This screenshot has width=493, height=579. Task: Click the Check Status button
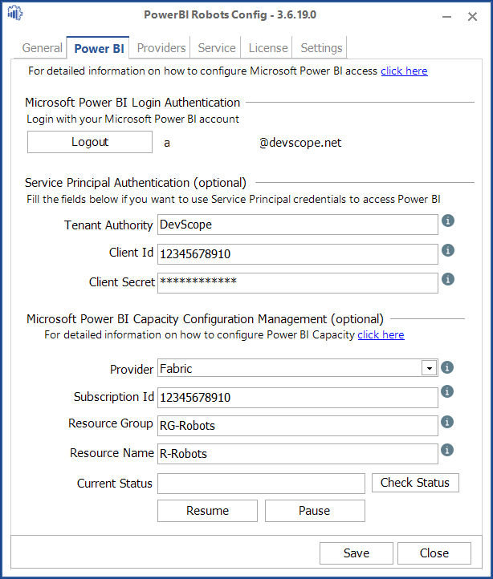tap(415, 483)
